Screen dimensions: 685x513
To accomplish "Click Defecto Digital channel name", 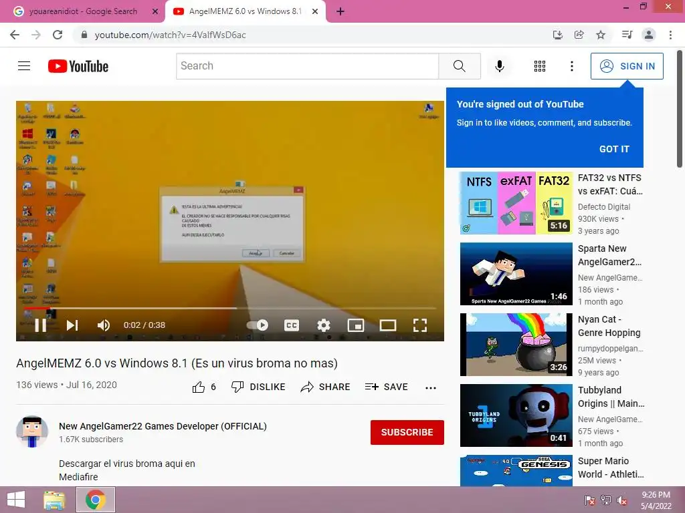I will 604,207.
